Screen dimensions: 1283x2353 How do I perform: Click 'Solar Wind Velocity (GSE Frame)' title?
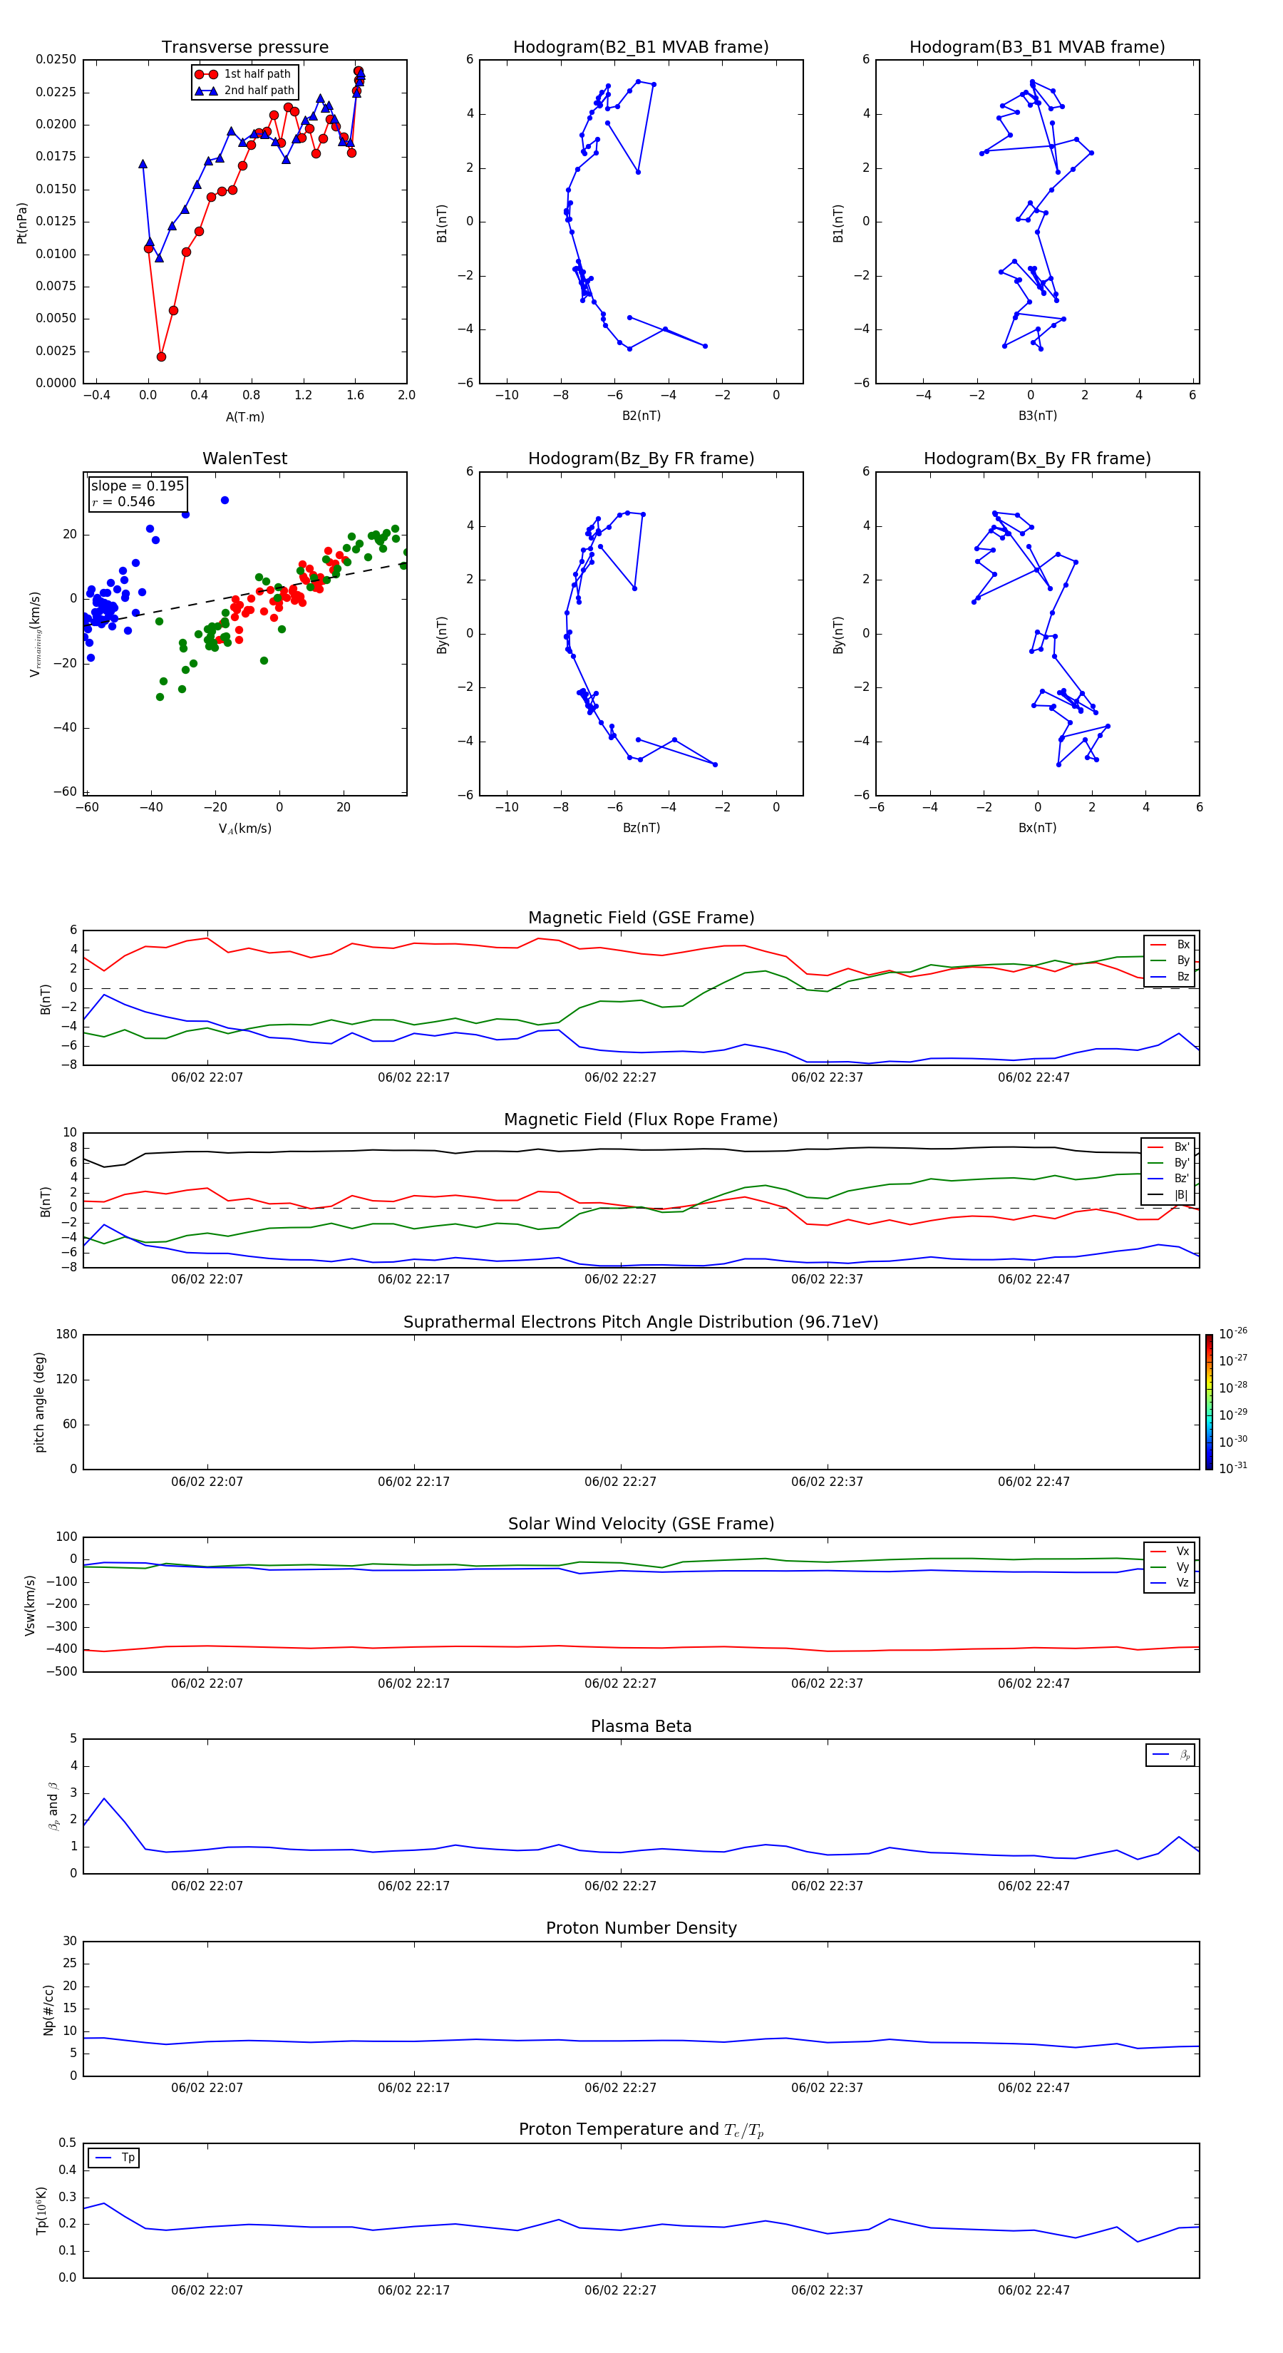click(x=641, y=1524)
